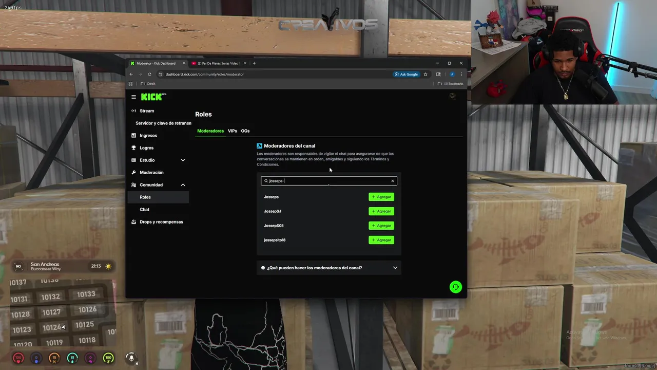Go back in browser history
The width and height of the screenshot is (657, 370).
[131, 74]
